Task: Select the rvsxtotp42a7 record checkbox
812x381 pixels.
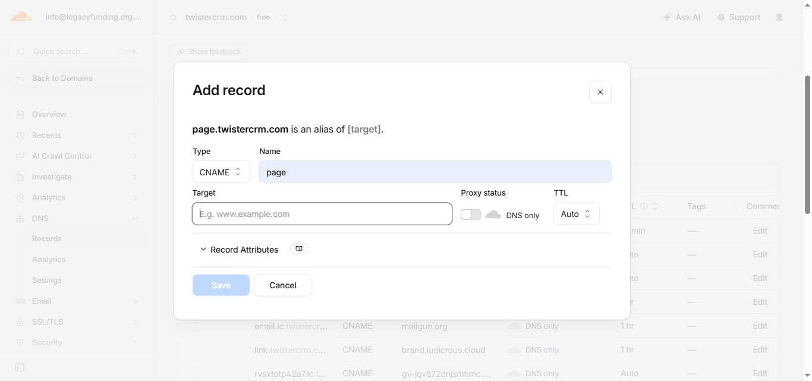Action: pos(191,373)
